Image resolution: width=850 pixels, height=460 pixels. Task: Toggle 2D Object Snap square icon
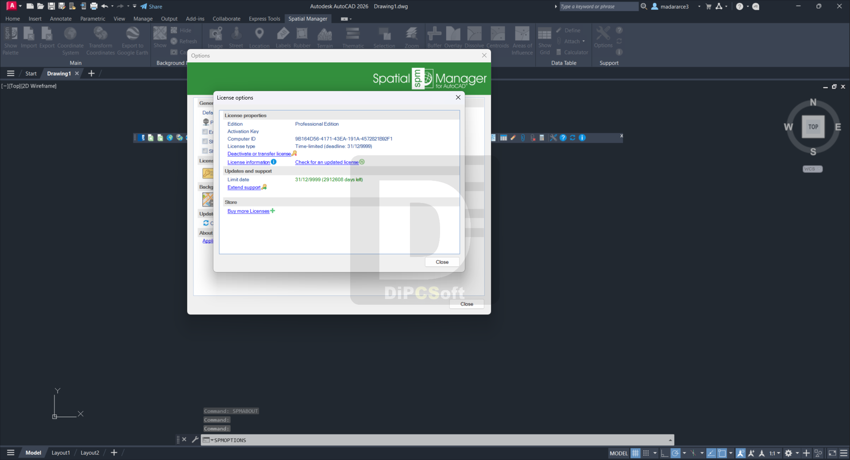tap(722, 453)
